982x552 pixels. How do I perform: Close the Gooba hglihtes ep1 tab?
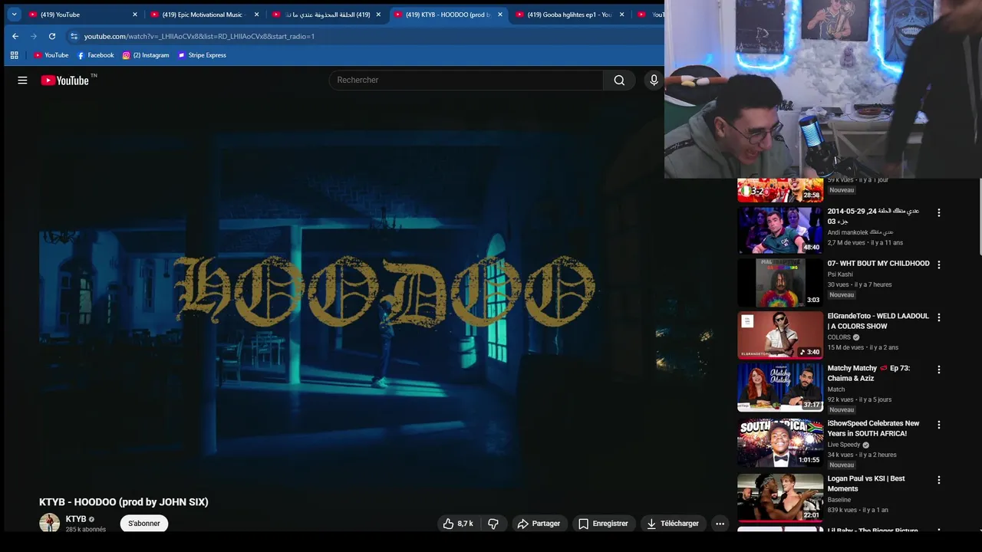tap(622, 15)
